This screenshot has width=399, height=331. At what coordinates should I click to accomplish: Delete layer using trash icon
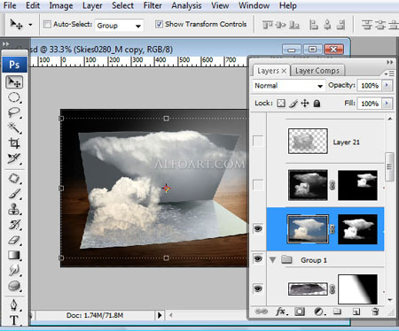[x=375, y=312]
